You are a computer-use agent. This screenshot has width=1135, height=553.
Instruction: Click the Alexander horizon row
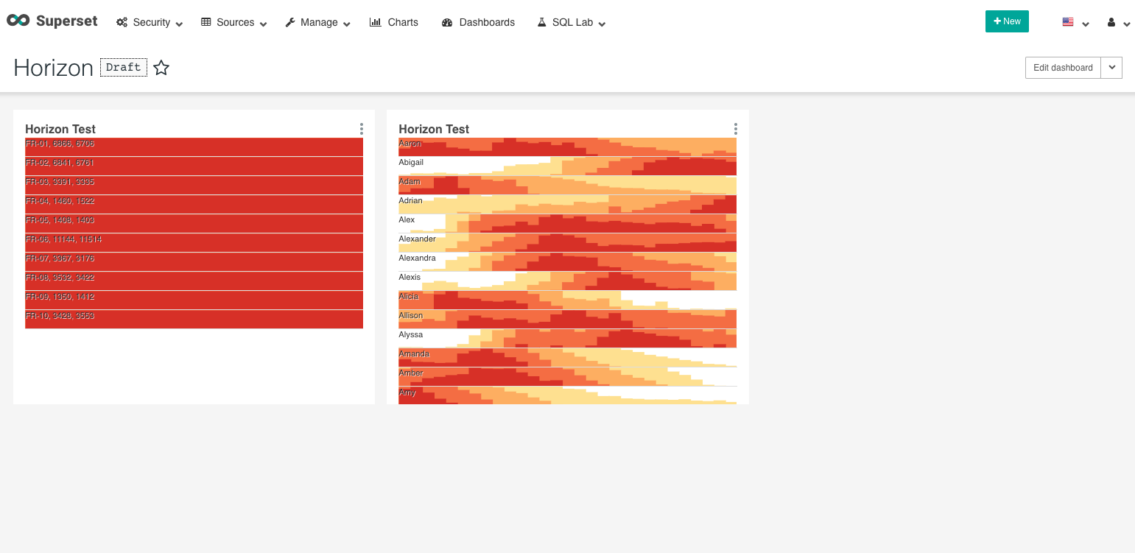point(567,242)
